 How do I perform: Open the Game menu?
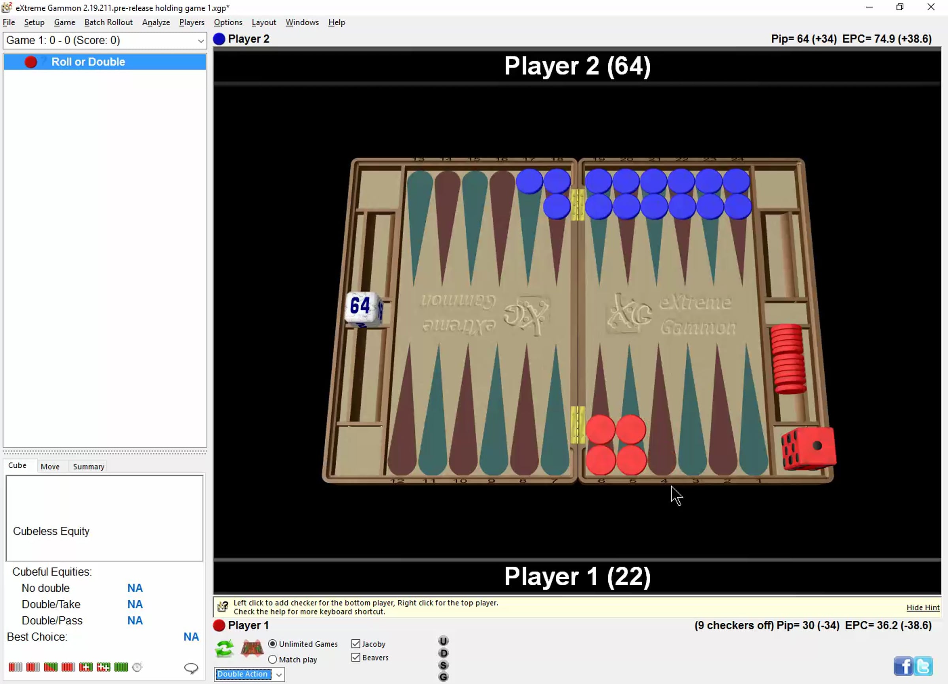coord(64,23)
